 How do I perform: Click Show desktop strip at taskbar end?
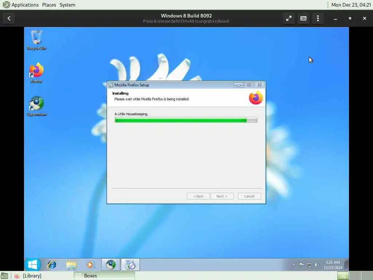[x=346, y=265]
